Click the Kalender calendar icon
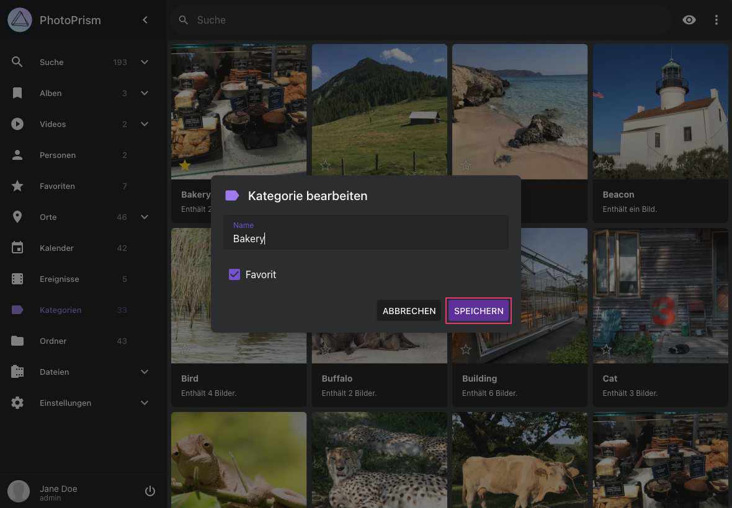Image resolution: width=732 pixels, height=508 pixels. pyautogui.click(x=17, y=248)
